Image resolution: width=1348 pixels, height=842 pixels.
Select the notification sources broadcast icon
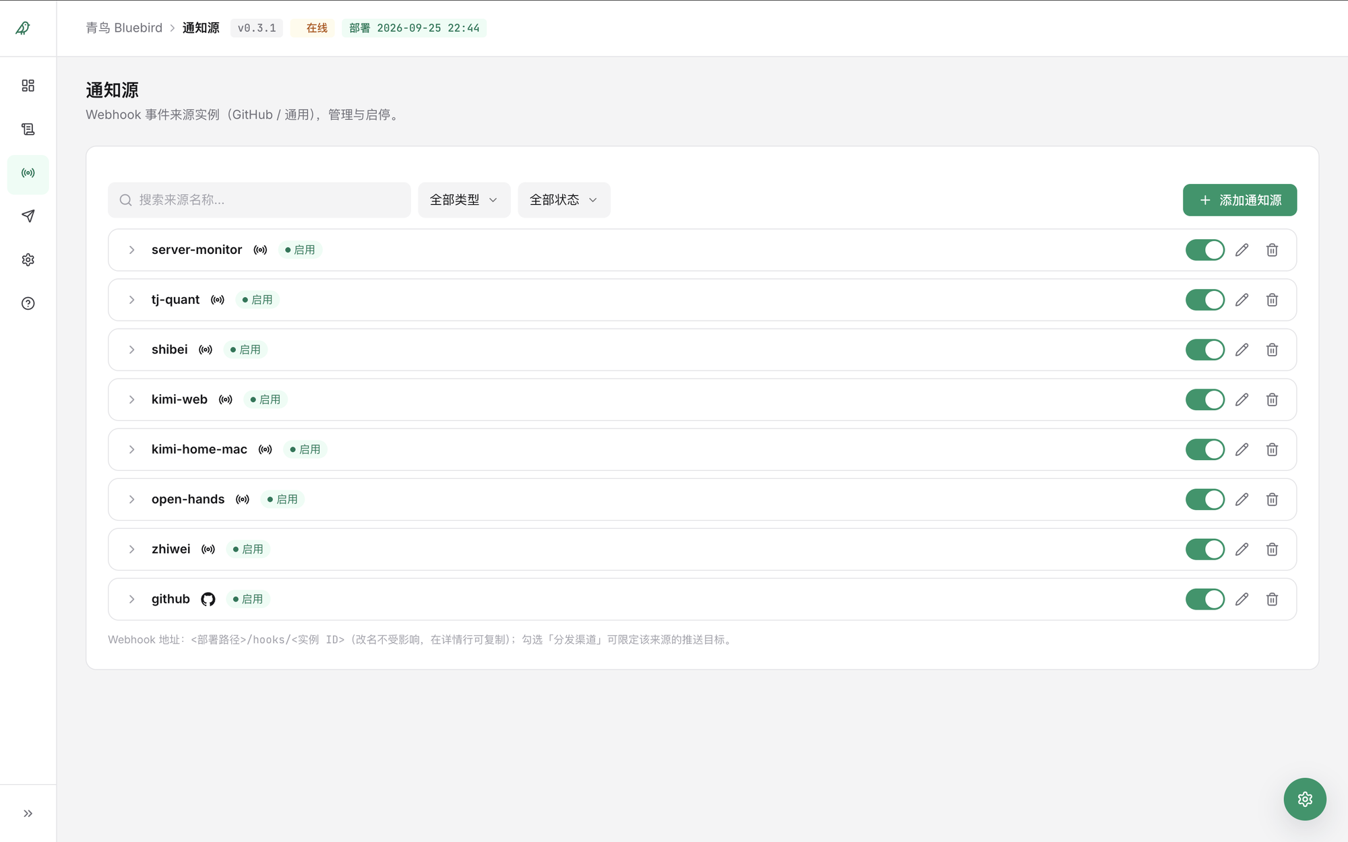[28, 173]
